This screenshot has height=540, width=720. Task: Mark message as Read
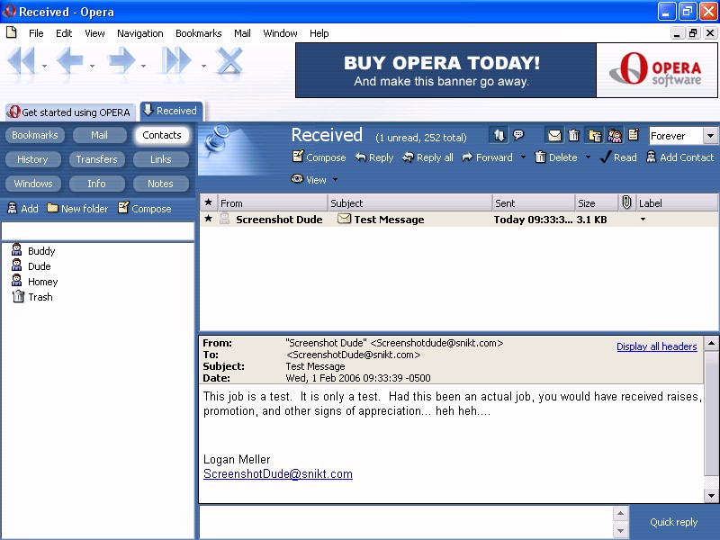click(x=618, y=157)
